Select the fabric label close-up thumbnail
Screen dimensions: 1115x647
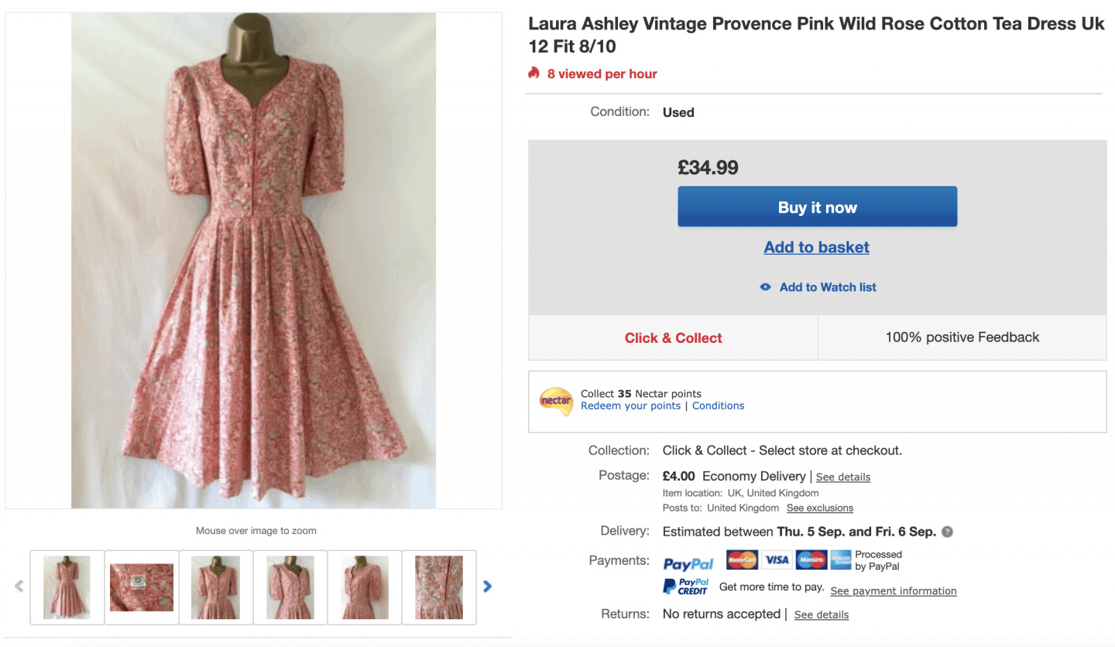(142, 587)
